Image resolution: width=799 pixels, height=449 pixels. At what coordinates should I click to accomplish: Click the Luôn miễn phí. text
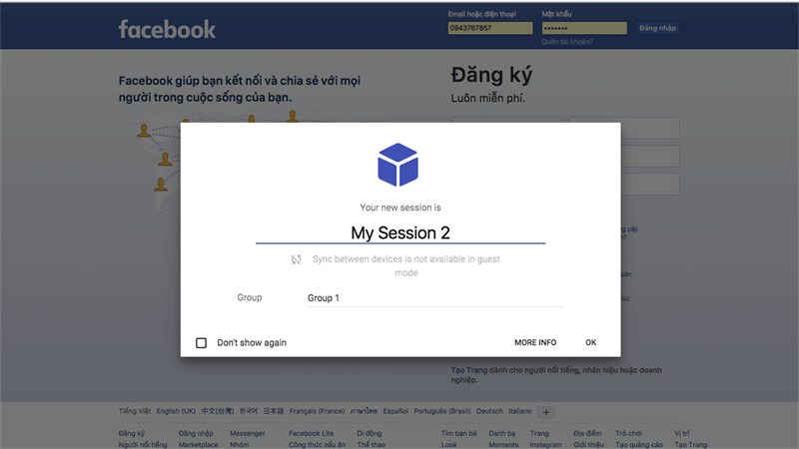[487, 98]
